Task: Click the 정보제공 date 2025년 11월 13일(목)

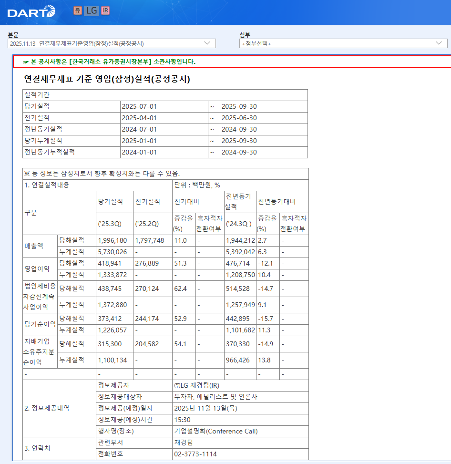Action: (x=206, y=408)
